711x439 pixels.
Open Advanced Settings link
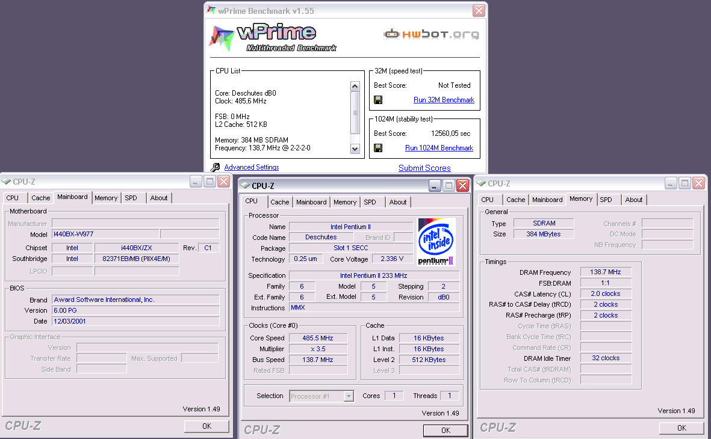[x=252, y=167]
